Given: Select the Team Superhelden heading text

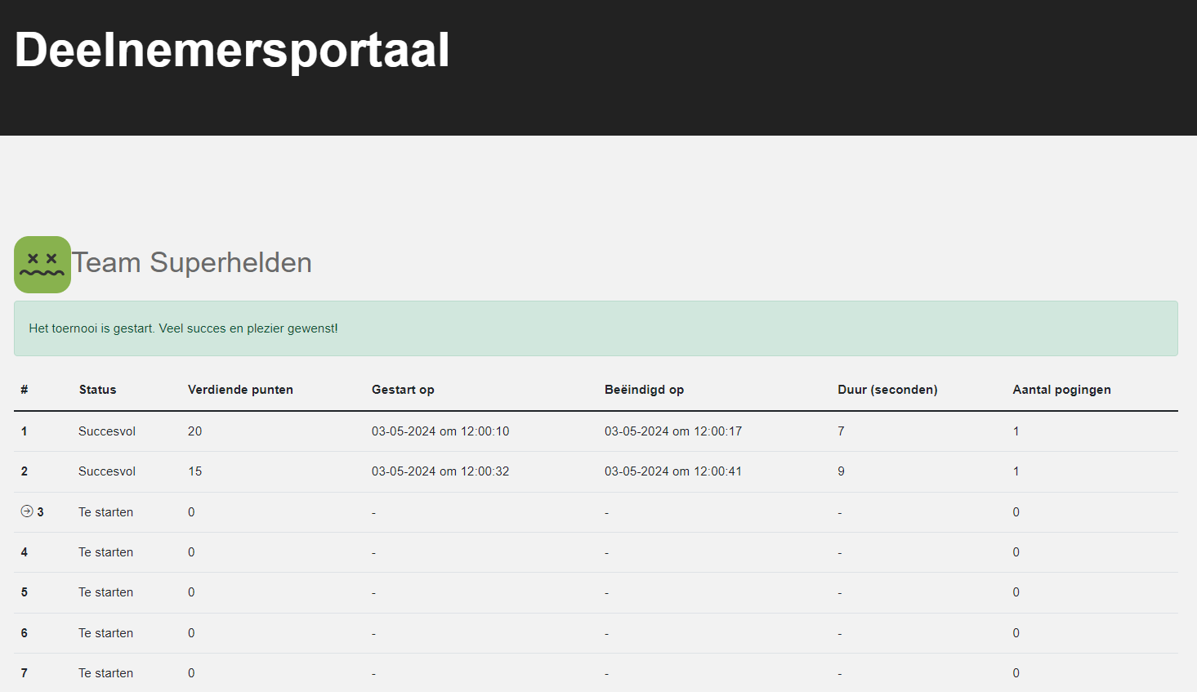Looking at the screenshot, I should tap(192, 263).
